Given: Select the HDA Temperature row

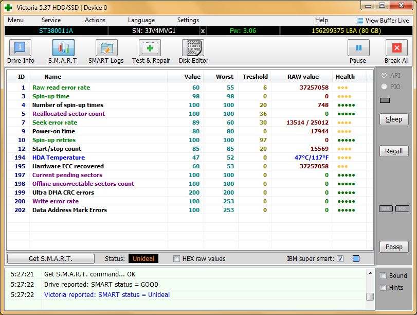Looking at the screenshot, I should coord(190,157).
